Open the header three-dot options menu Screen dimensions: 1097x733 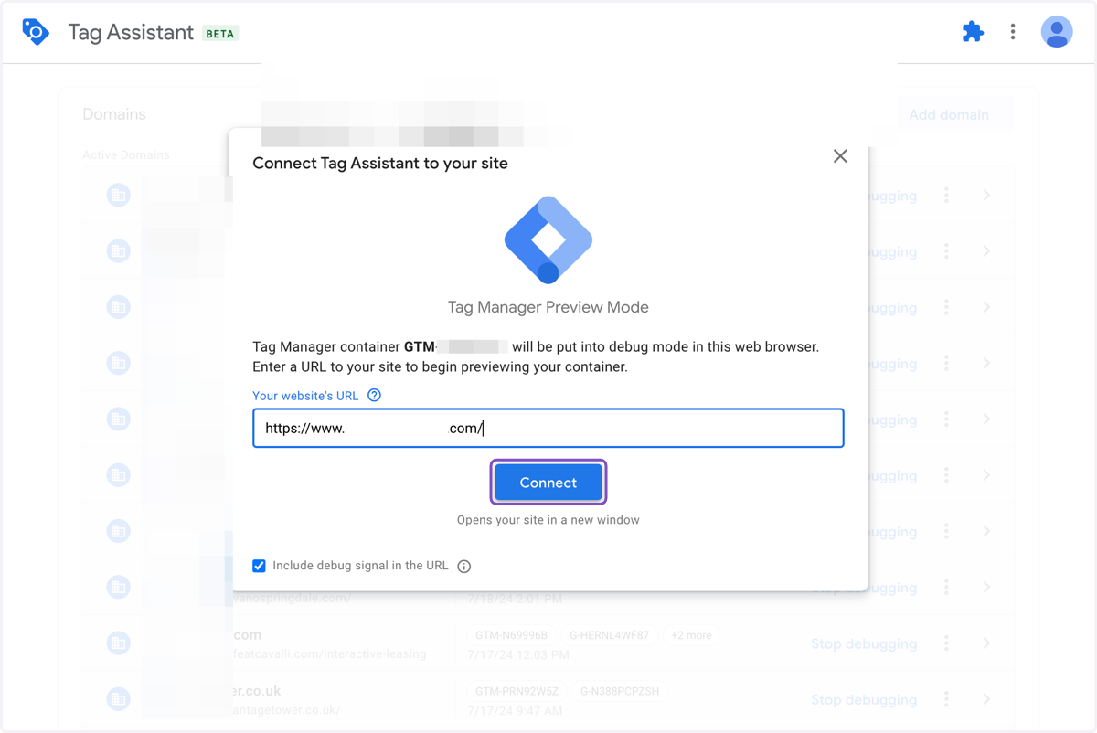(x=1013, y=32)
